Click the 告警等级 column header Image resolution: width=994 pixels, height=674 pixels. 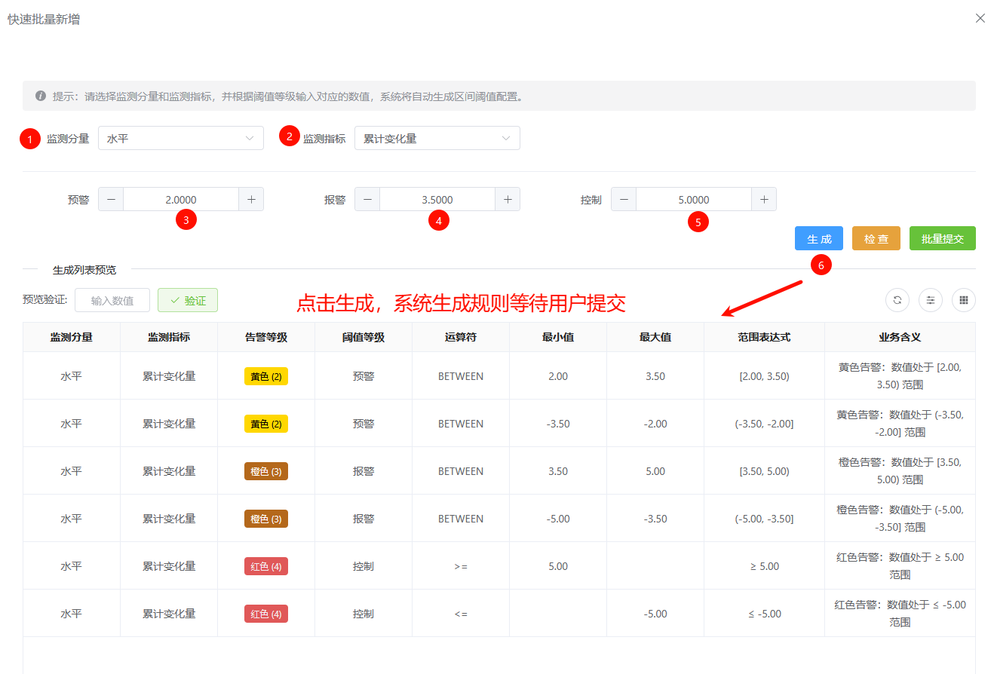[266, 338]
